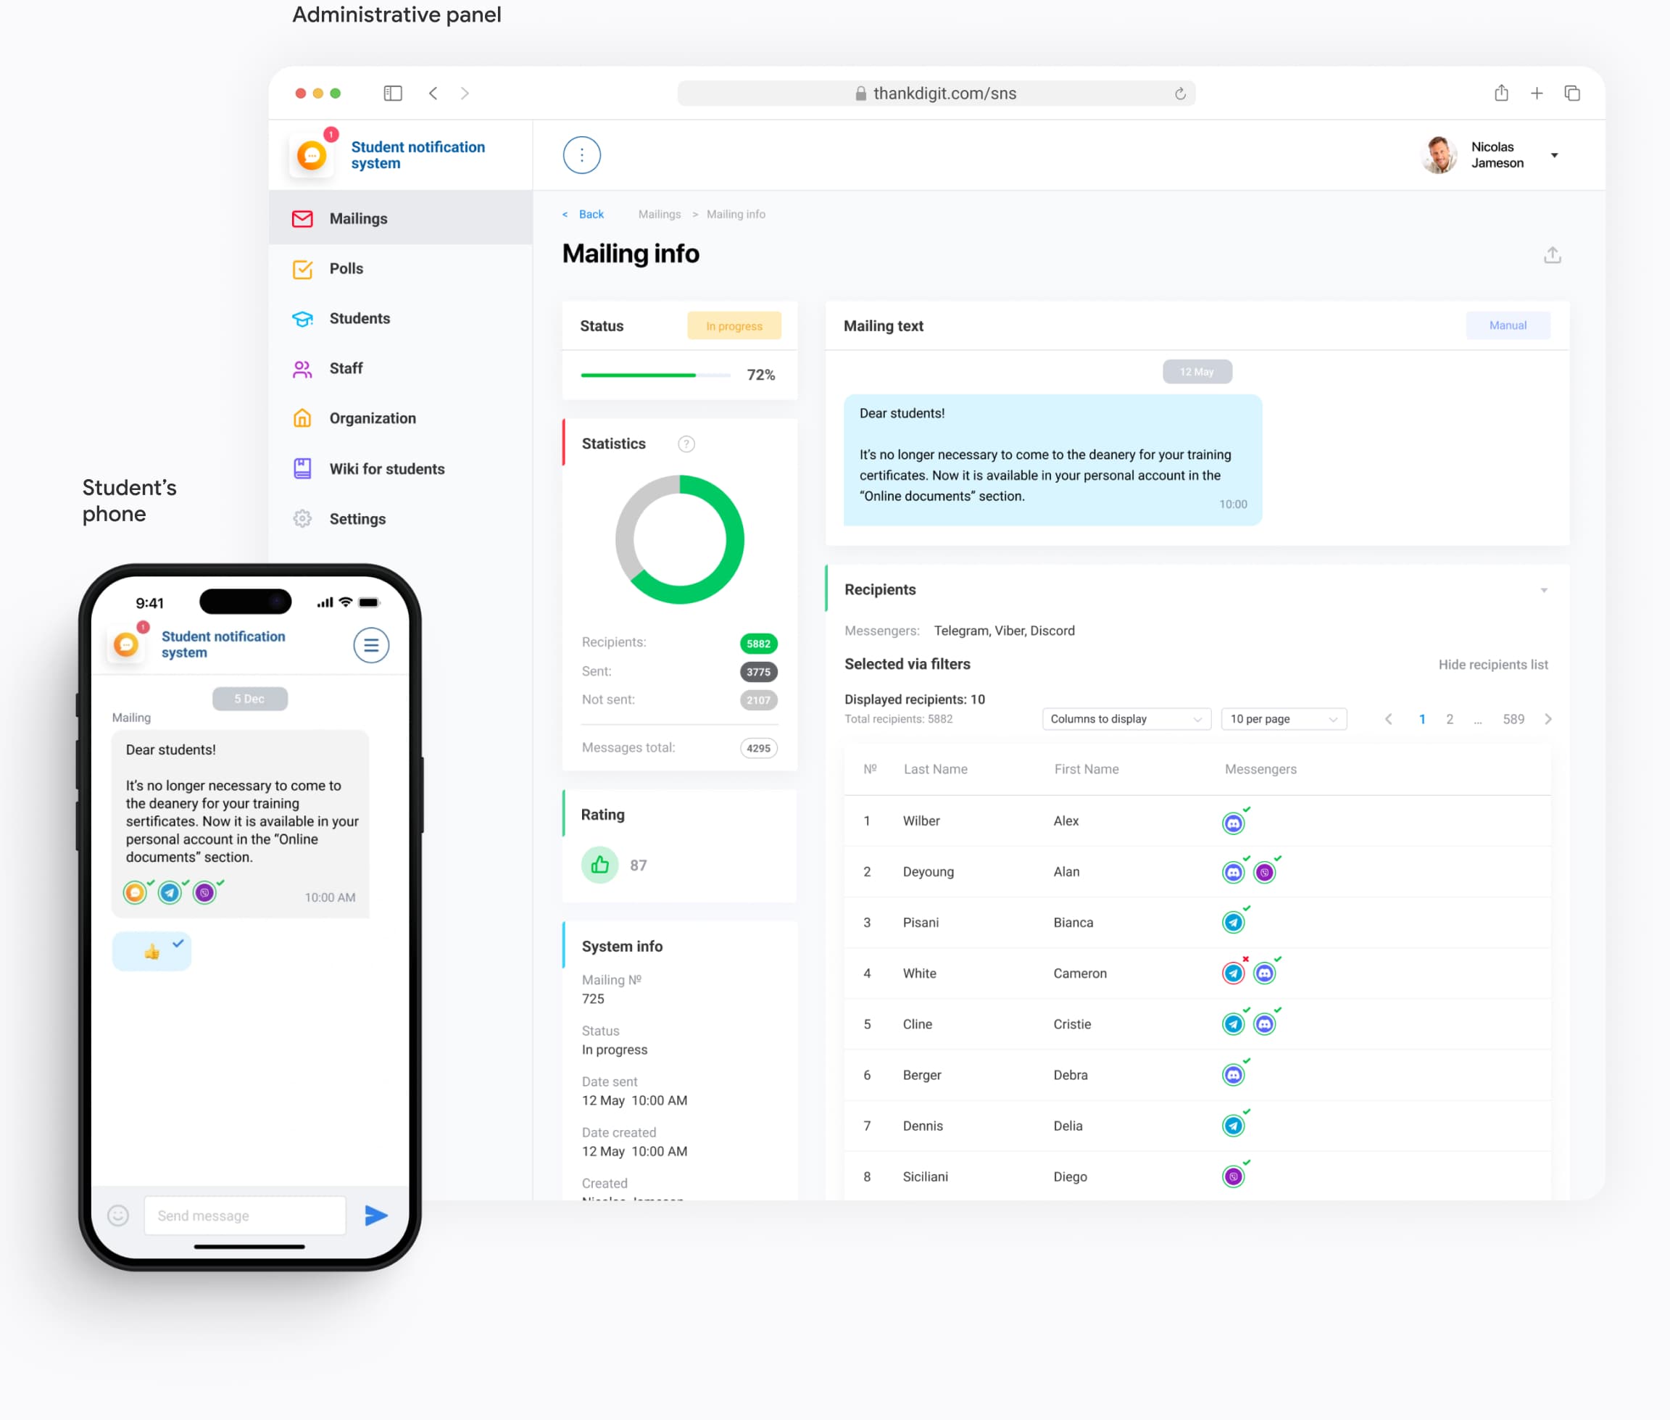1670x1420 pixels.
Task: Click Hide recipients list
Action: point(1492,664)
